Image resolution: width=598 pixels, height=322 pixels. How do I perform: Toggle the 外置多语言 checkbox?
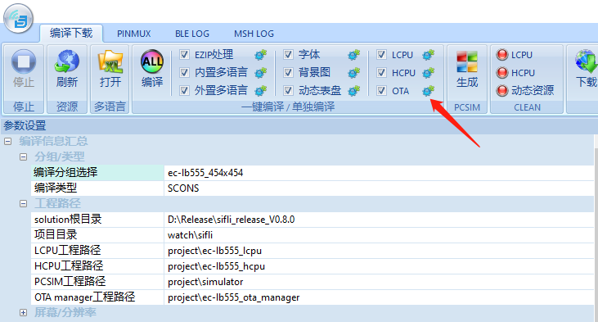[185, 90]
